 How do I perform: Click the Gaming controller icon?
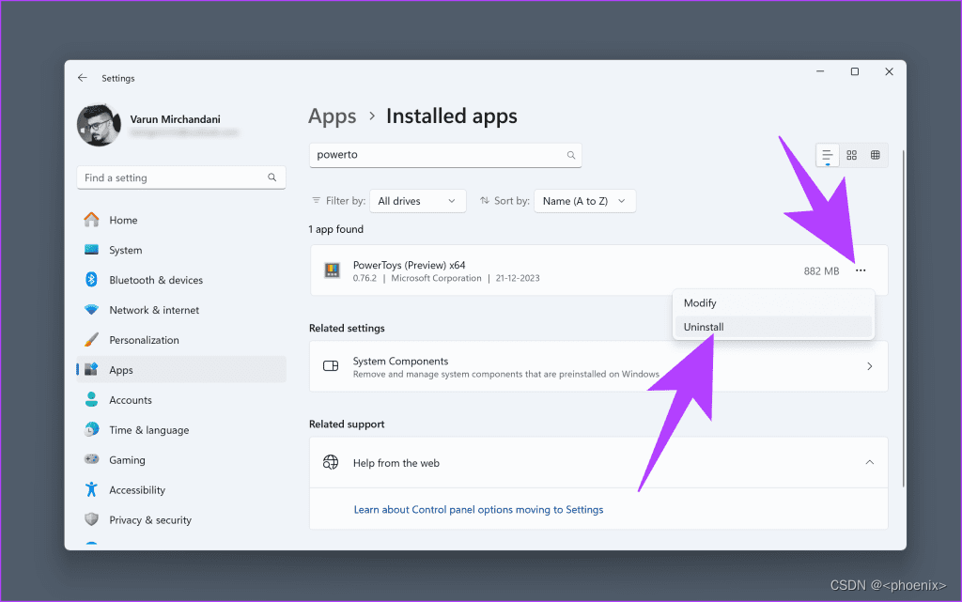pyautogui.click(x=91, y=459)
